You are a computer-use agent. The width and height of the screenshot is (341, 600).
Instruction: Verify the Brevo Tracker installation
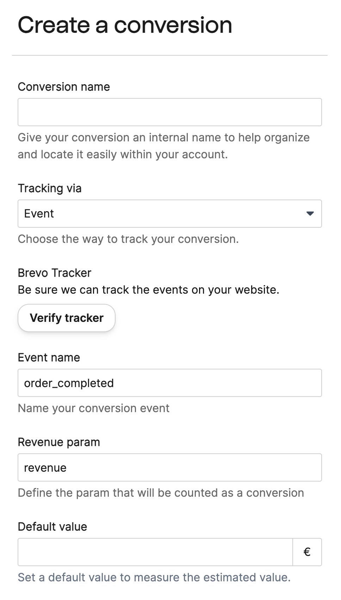tap(67, 318)
